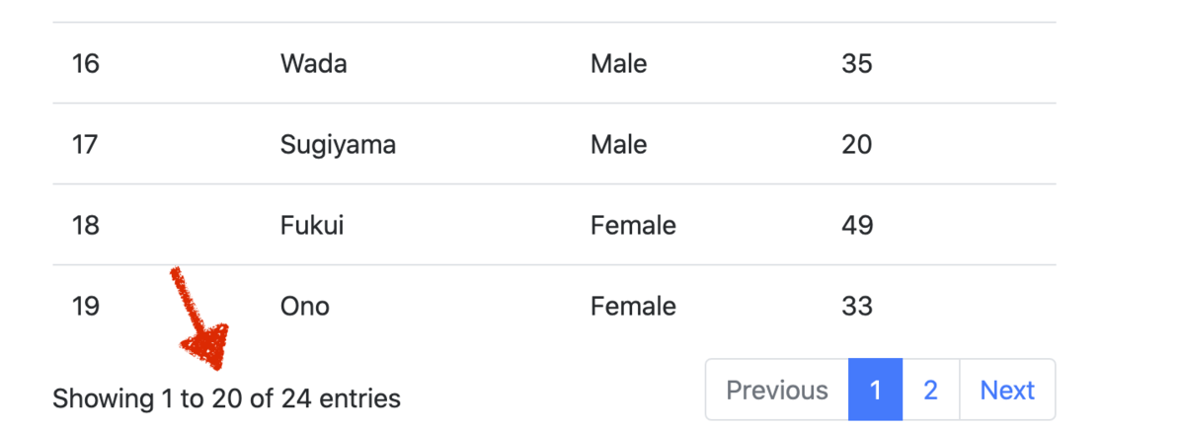
Task: Click age value 35
Action: [x=857, y=64]
